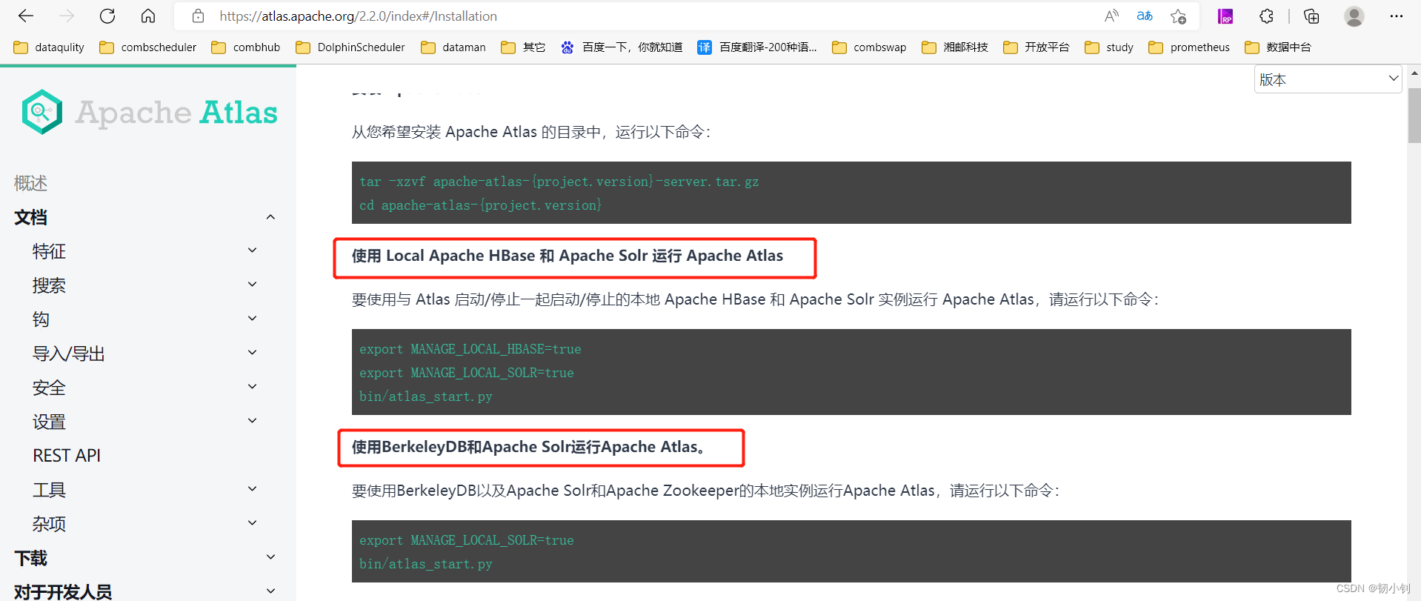Open the combhub bookmark folder
The image size is (1421, 601).
(246, 47)
